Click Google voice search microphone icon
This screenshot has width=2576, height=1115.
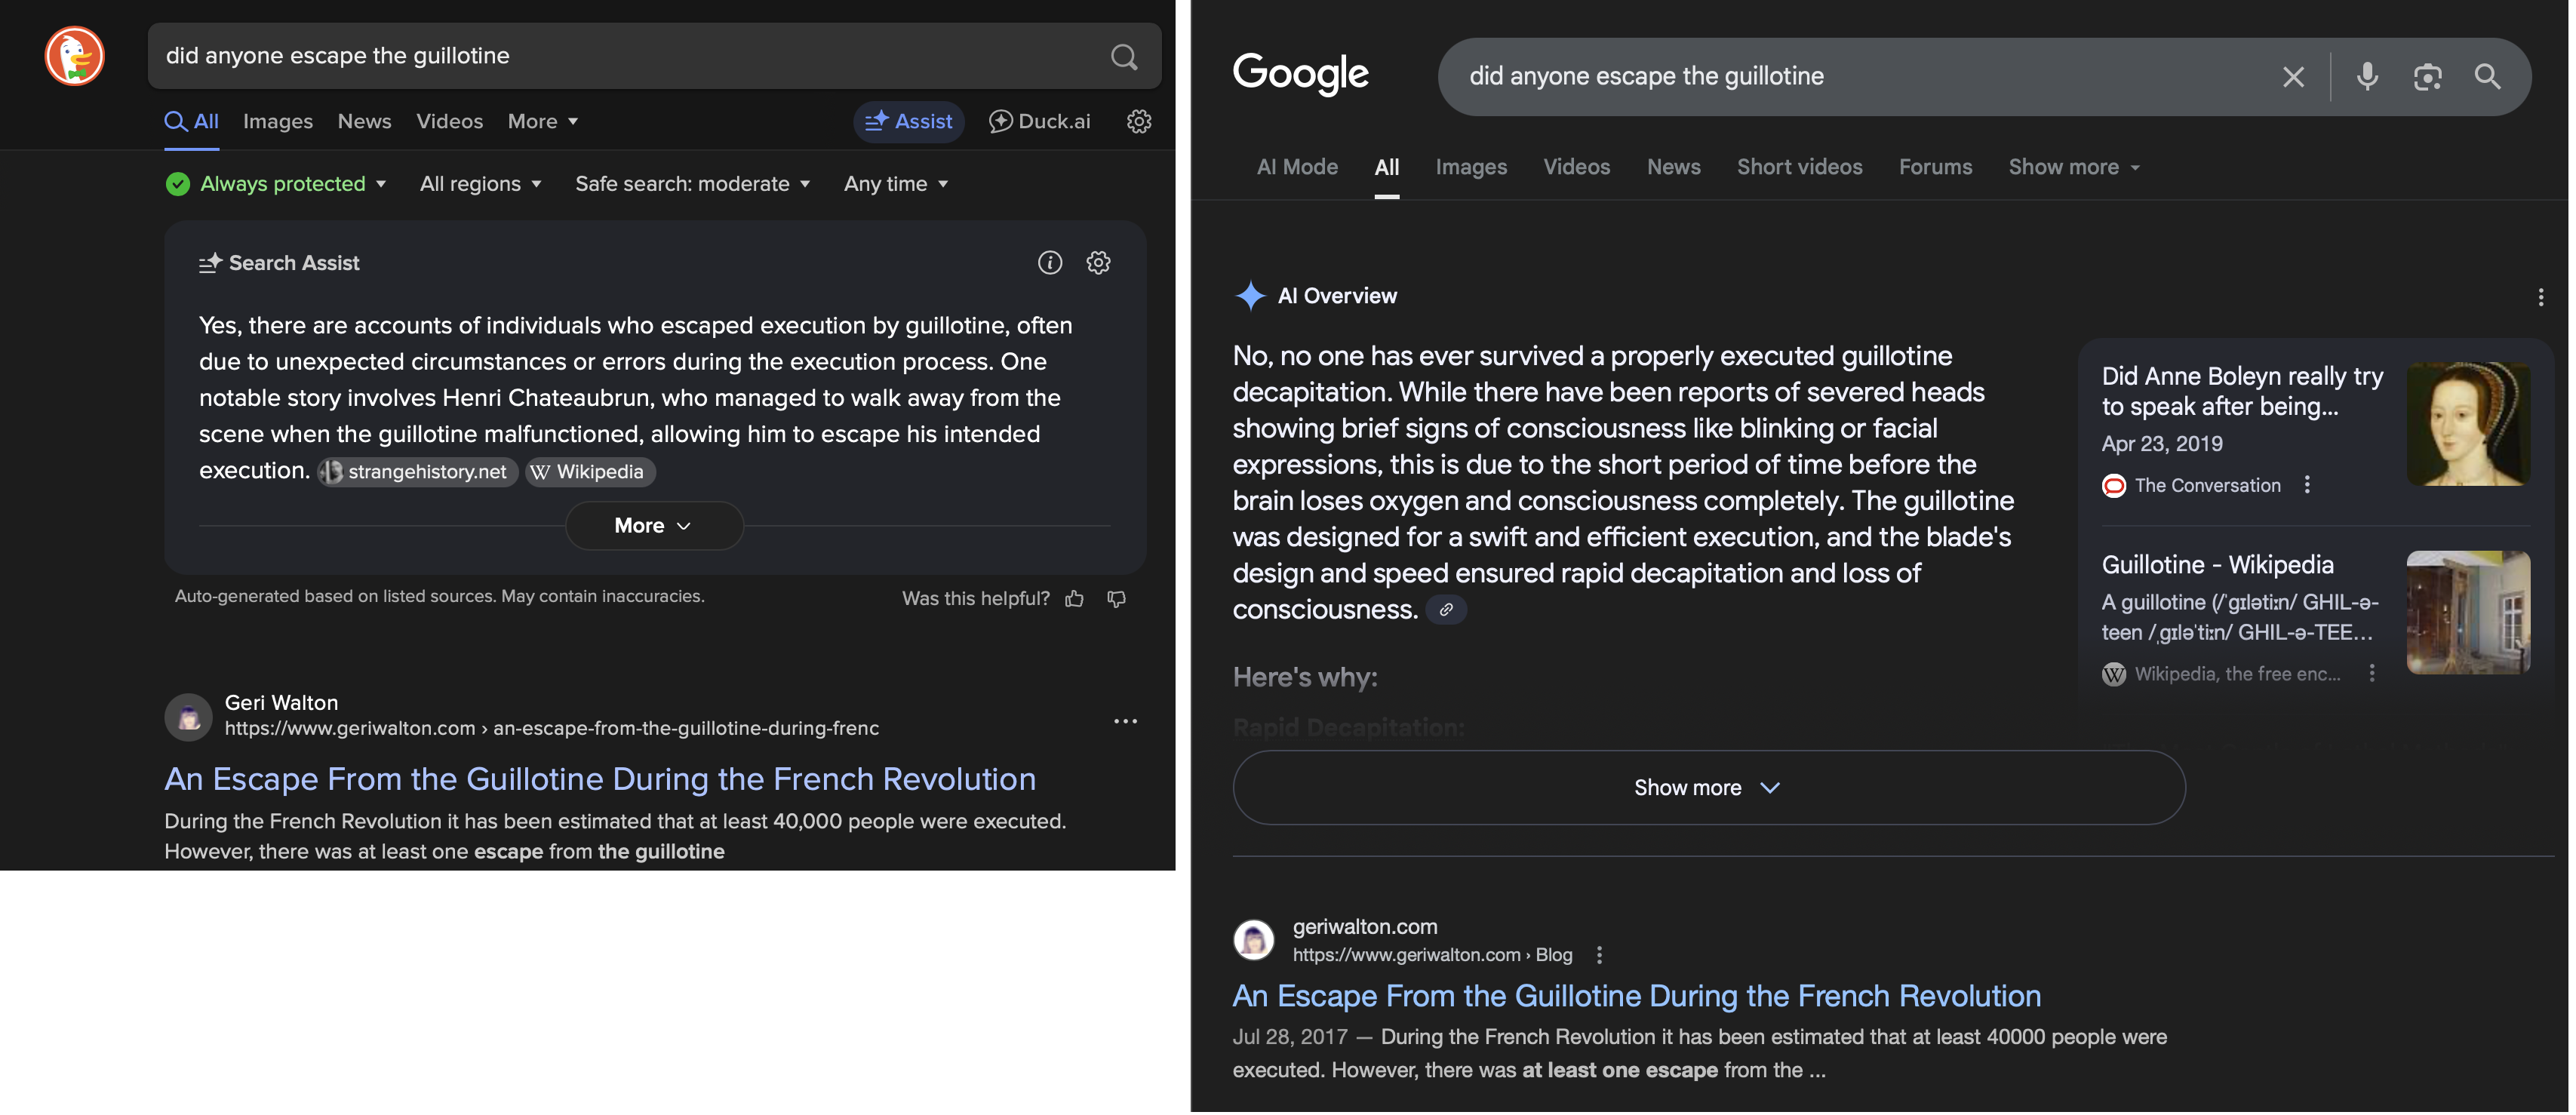coord(2366,77)
